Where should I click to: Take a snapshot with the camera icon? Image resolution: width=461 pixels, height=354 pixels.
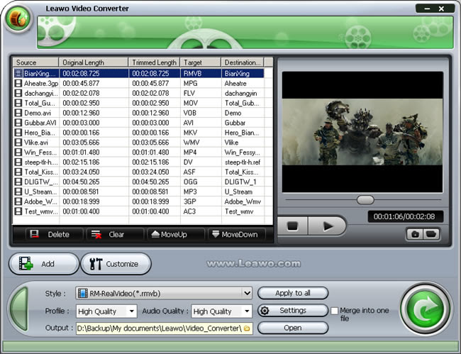415,234
